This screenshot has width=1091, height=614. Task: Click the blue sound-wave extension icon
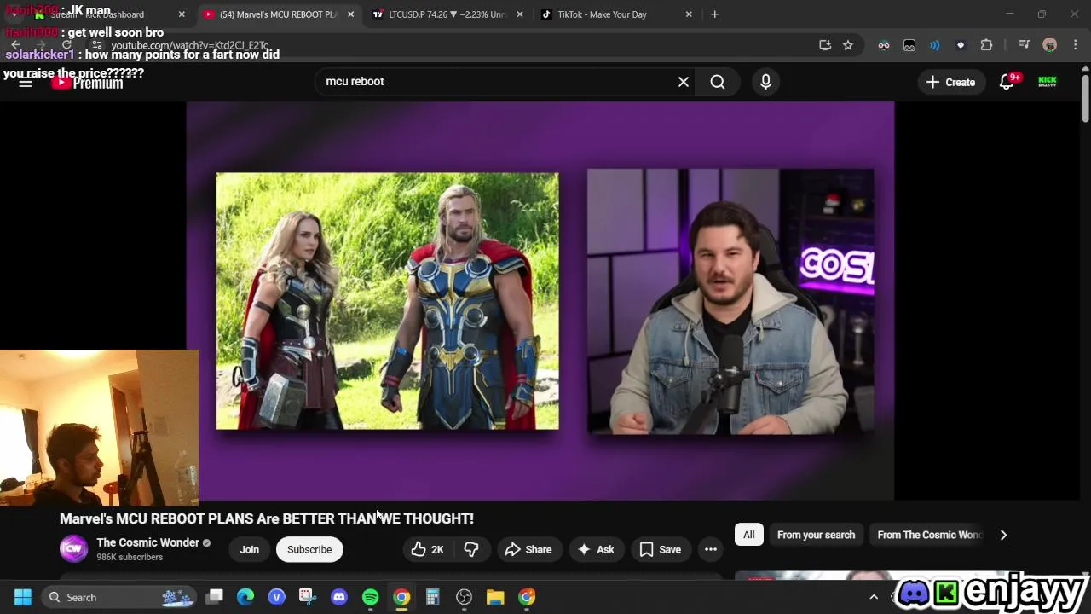[935, 45]
